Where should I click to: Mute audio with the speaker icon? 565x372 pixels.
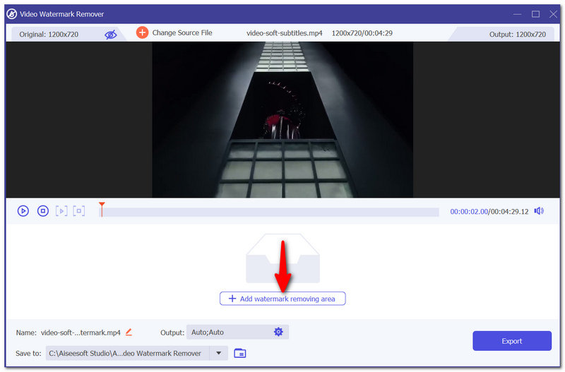(539, 210)
